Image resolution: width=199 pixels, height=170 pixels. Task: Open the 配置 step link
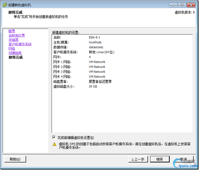[x=12, y=31]
